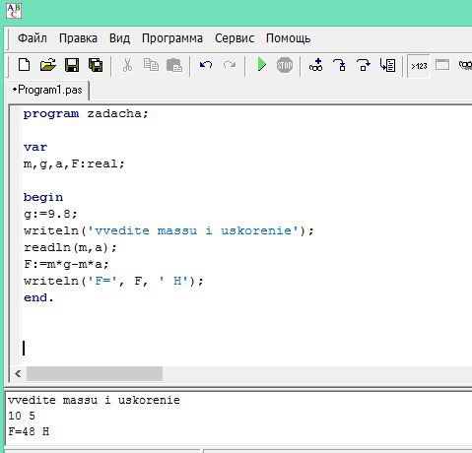Click the step-over debug icon
This screenshot has width=472, height=453.
click(364, 65)
